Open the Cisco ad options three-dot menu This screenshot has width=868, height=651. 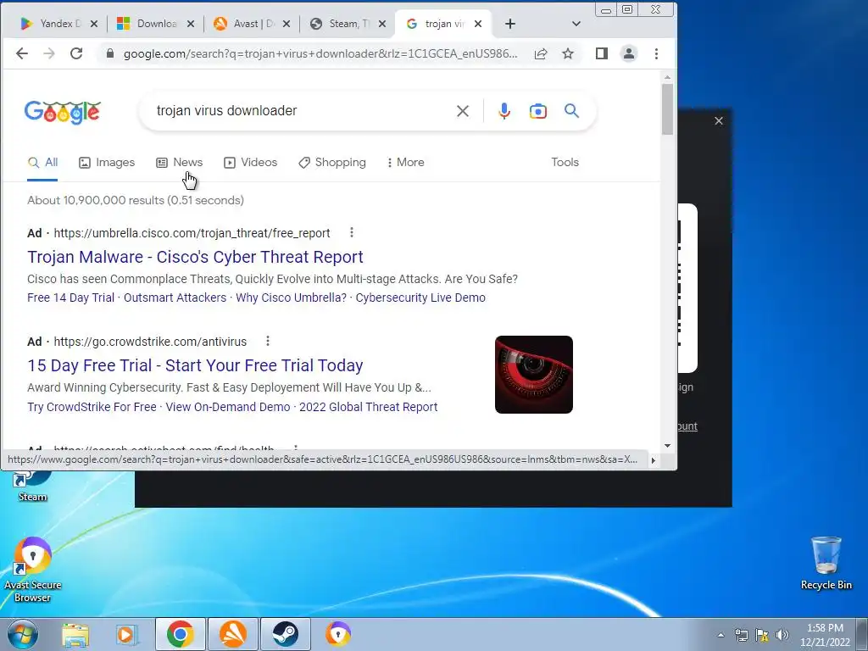pyautogui.click(x=352, y=232)
